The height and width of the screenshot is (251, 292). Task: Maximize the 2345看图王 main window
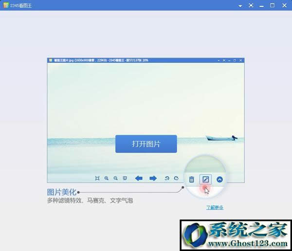tap(273, 5)
